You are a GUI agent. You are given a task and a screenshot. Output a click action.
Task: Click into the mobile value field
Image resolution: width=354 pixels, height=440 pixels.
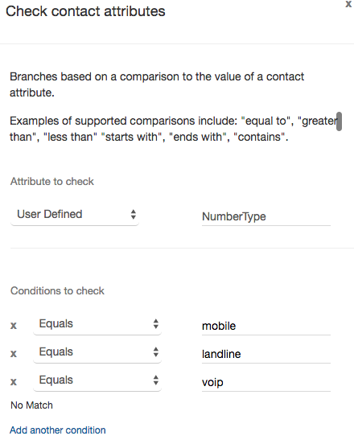[266, 326]
